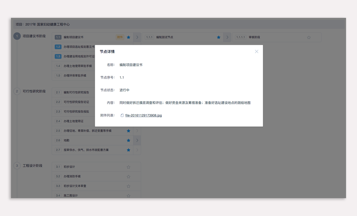Screen dimensions: 357x216
Task: Star the 3.1 初步设计 node
Action: tap(128, 167)
